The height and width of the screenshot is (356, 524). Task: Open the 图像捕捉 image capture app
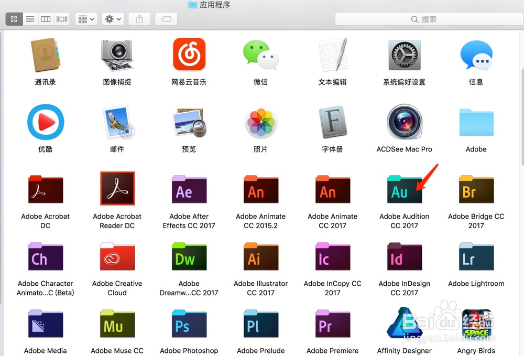pos(117,55)
